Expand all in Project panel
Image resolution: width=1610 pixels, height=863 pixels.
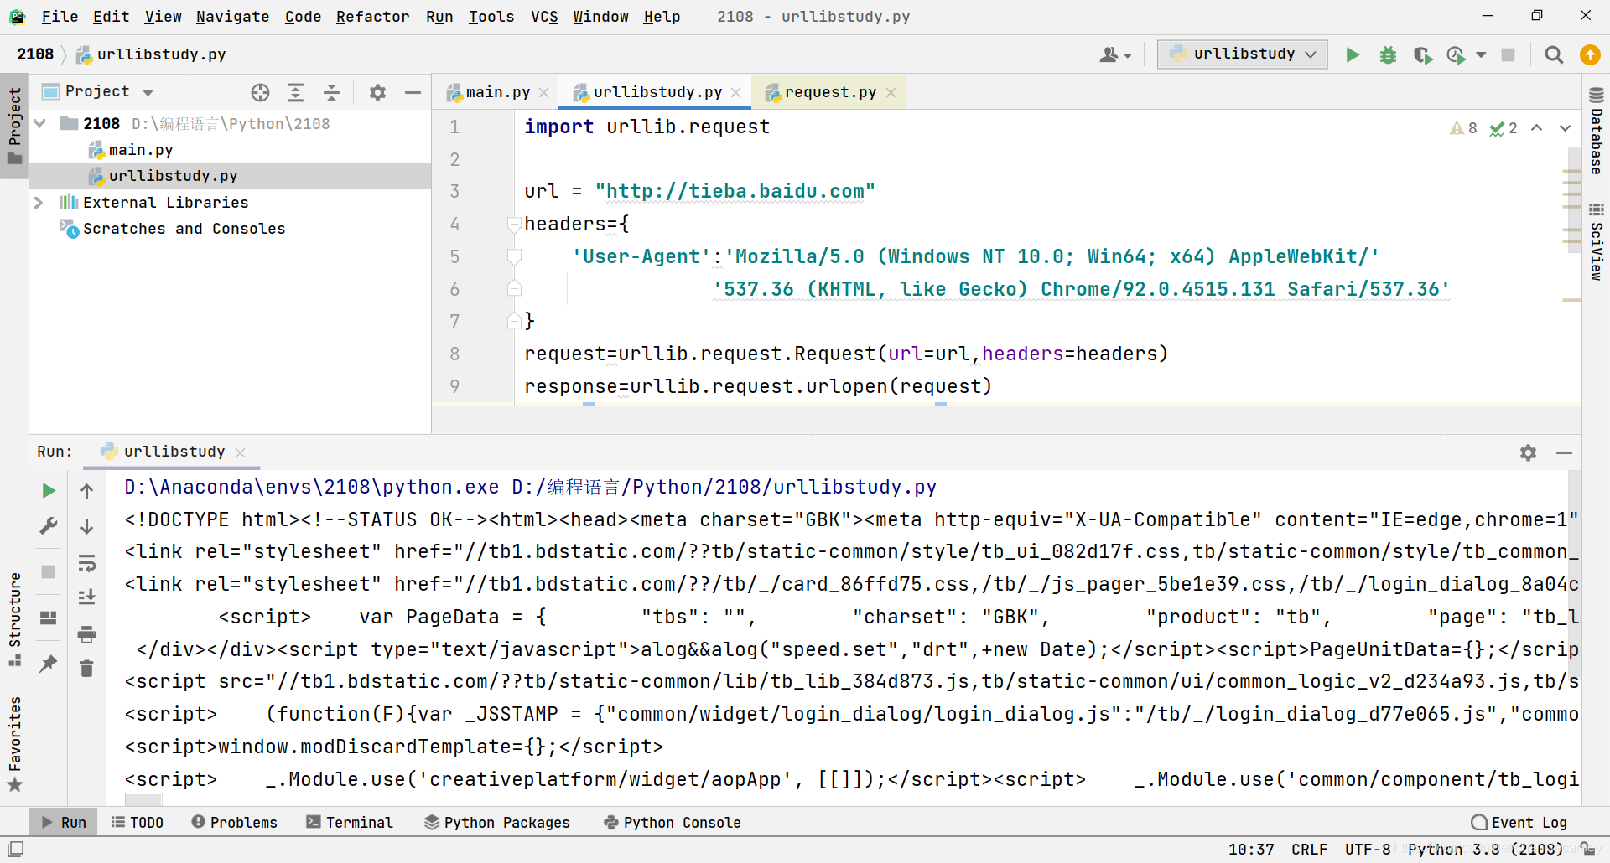coord(295,92)
